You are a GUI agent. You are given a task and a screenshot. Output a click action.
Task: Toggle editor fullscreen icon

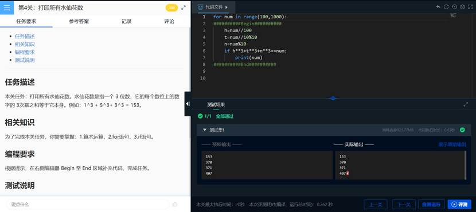click(470, 7)
